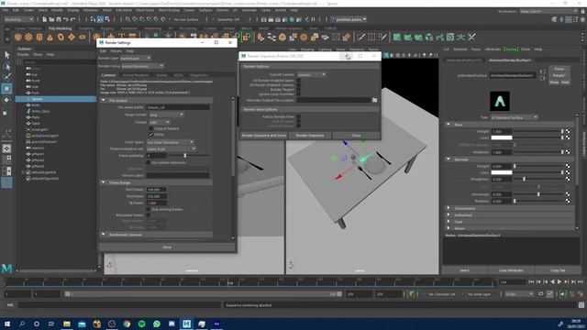The height and width of the screenshot is (330, 587).
Task: Click File name prefix input field
Action: 178,107
